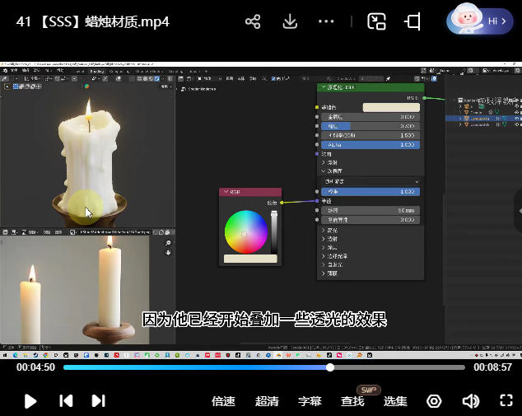Switch to picture-in-picture mini player
Screen dimensions: 522x416
tap(376, 21)
